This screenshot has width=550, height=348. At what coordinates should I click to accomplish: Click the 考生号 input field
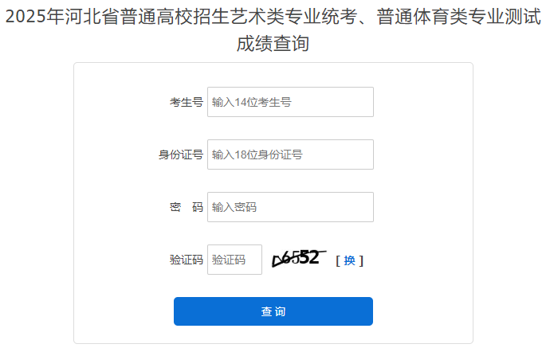[x=290, y=102]
